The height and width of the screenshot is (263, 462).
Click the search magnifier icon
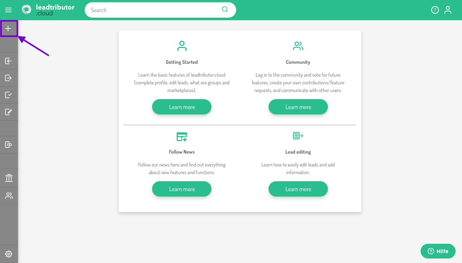225,9
